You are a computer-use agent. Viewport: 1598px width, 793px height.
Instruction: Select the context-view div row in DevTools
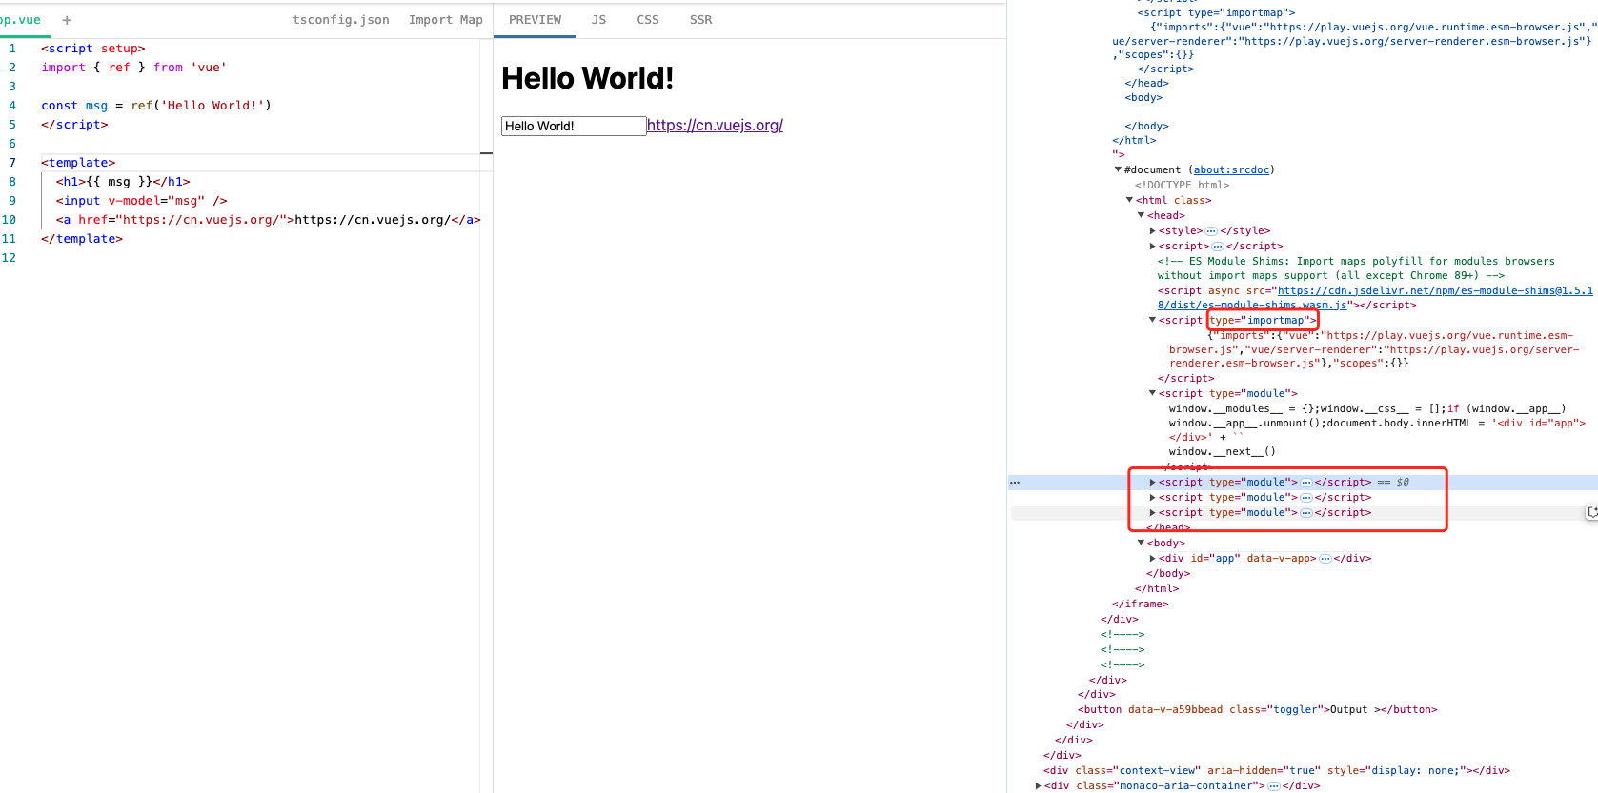pos(1276,771)
